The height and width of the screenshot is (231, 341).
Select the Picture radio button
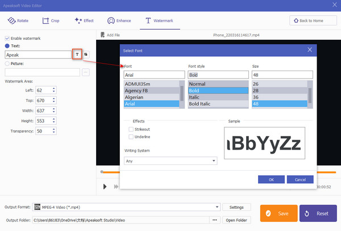point(7,64)
